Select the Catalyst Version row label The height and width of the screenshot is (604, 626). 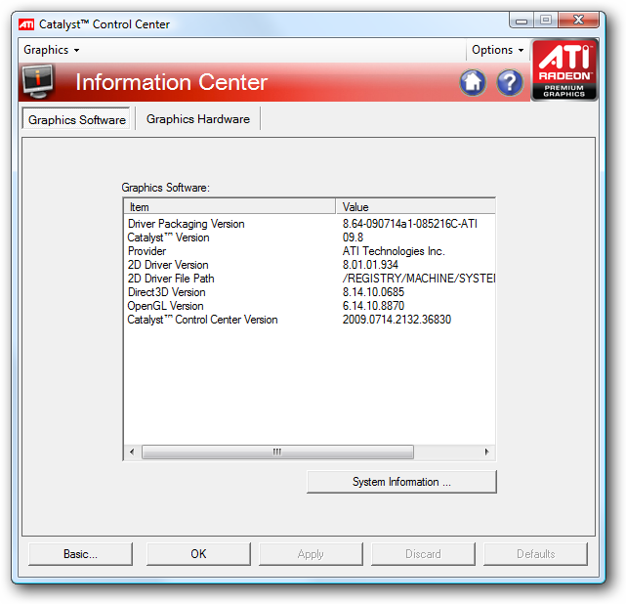coord(168,237)
